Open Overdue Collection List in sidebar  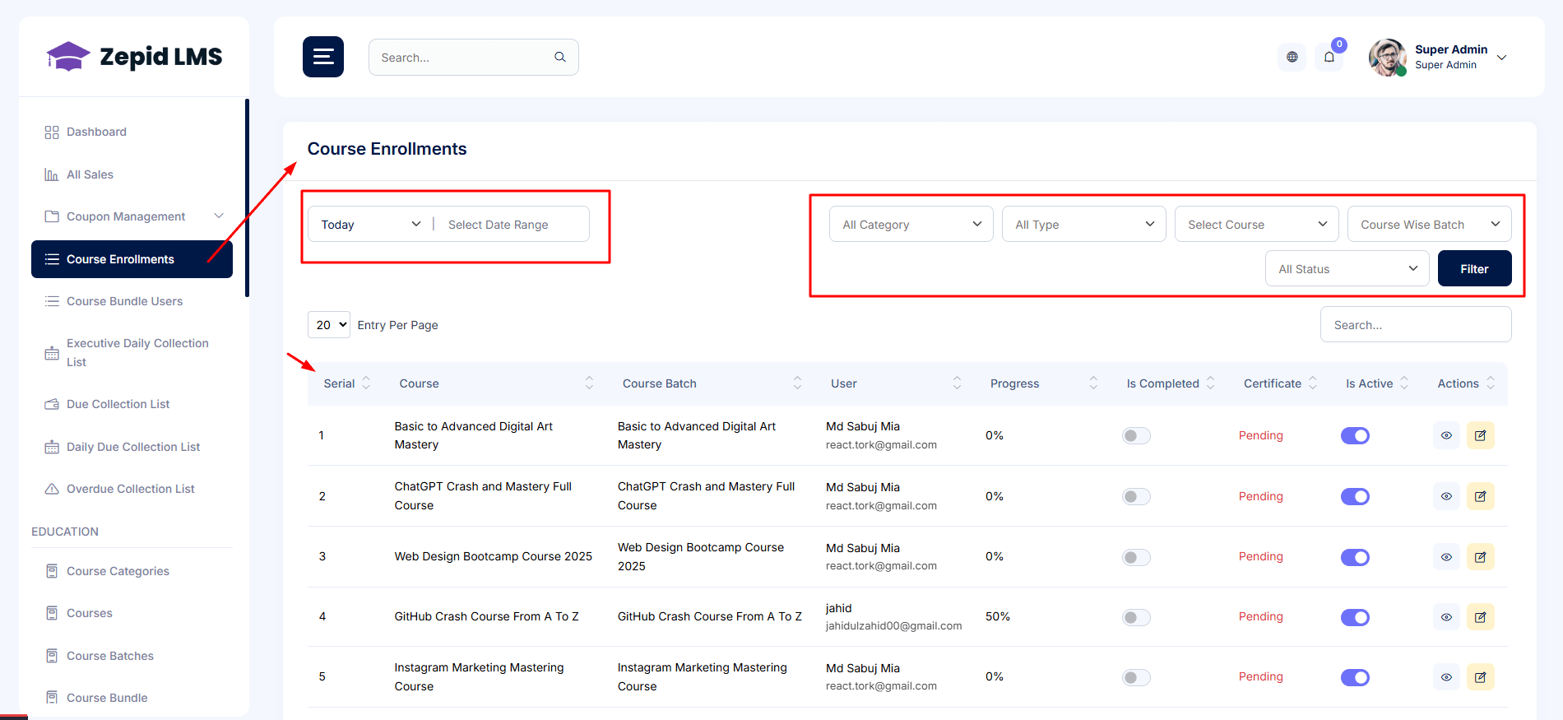132,489
